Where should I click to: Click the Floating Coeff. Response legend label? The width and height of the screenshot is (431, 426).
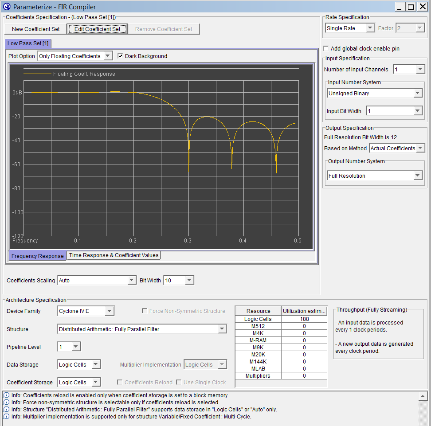84,74
